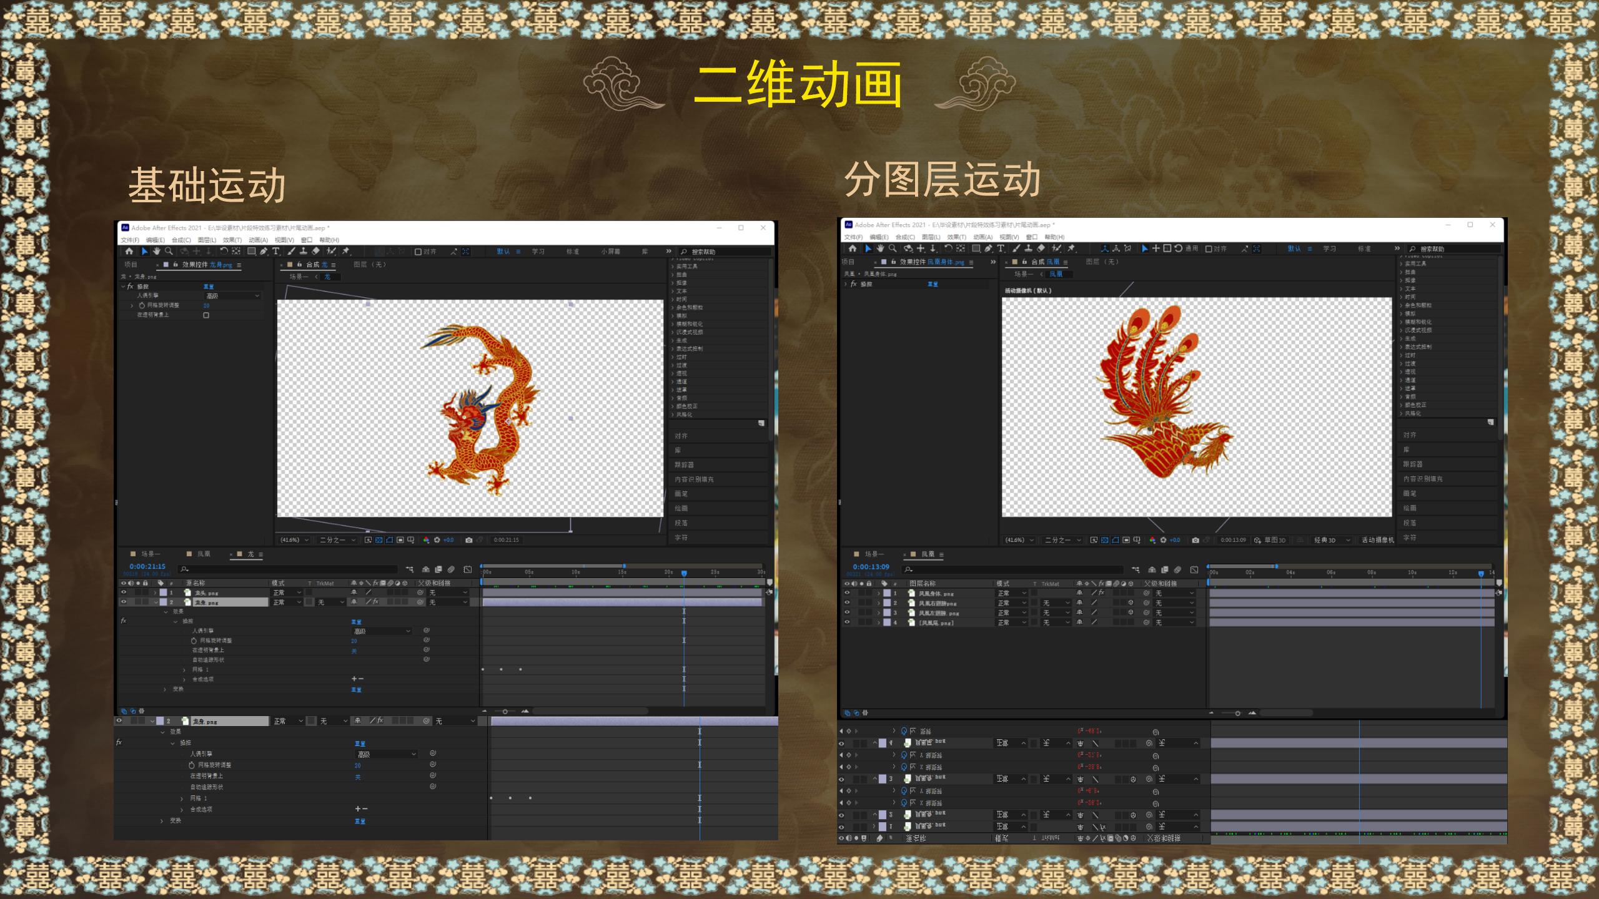Select the Rectangle shape tool in left window

pos(251,251)
